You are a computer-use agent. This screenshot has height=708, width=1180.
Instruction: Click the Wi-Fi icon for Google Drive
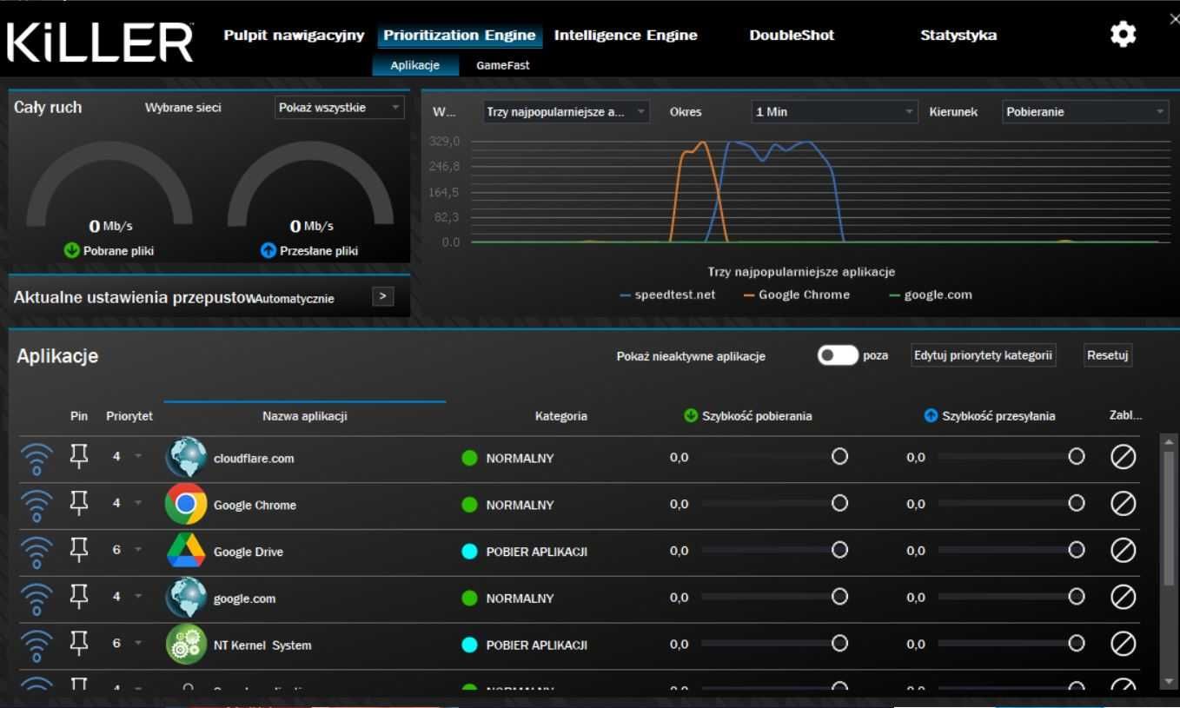[x=37, y=552]
